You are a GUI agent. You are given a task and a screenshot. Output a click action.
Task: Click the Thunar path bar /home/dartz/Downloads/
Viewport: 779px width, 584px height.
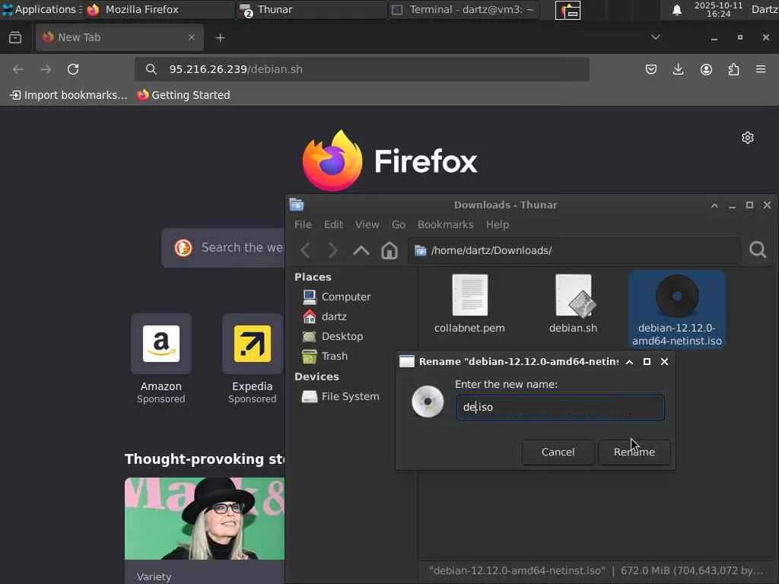point(574,250)
